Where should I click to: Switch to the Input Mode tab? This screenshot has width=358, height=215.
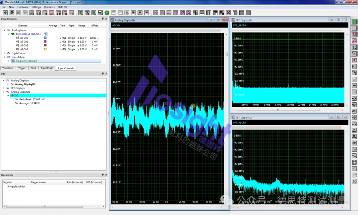pyautogui.click(x=47, y=68)
